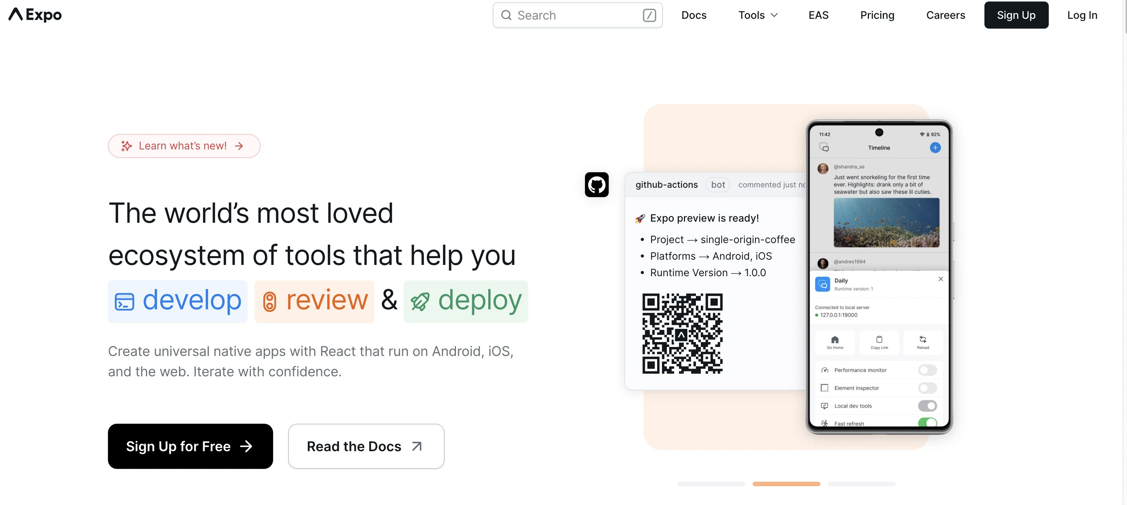Select the review highlighted word
This screenshot has height=505, width=1127.
click(x=314, y=301)
